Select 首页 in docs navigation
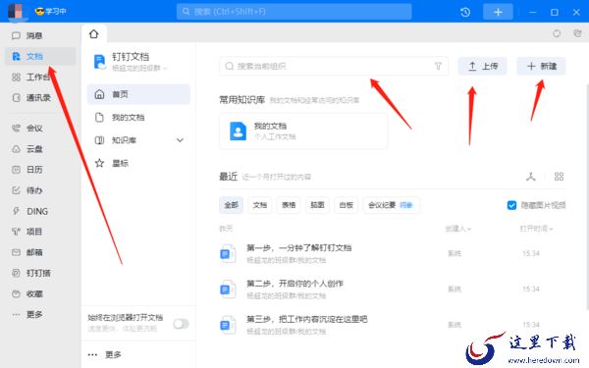The width and height of the screenshot is (589, 368). coord(138,94)
